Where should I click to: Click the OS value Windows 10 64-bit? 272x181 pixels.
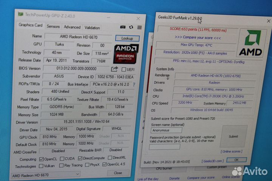tap(212, 110)
